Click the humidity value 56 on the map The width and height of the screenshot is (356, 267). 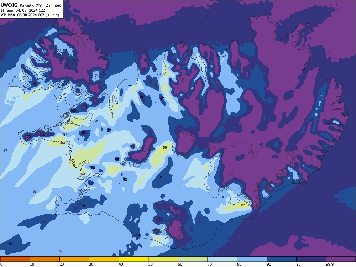pyautogui.click(x=243, y=205)
